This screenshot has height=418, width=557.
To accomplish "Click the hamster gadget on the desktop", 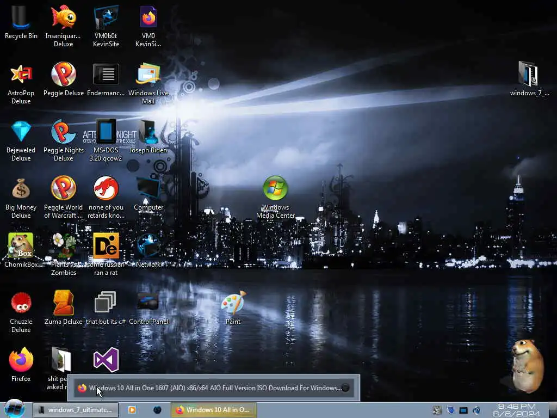I will click(527, 365).
